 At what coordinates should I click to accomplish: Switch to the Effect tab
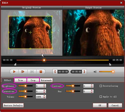[8, 80]
